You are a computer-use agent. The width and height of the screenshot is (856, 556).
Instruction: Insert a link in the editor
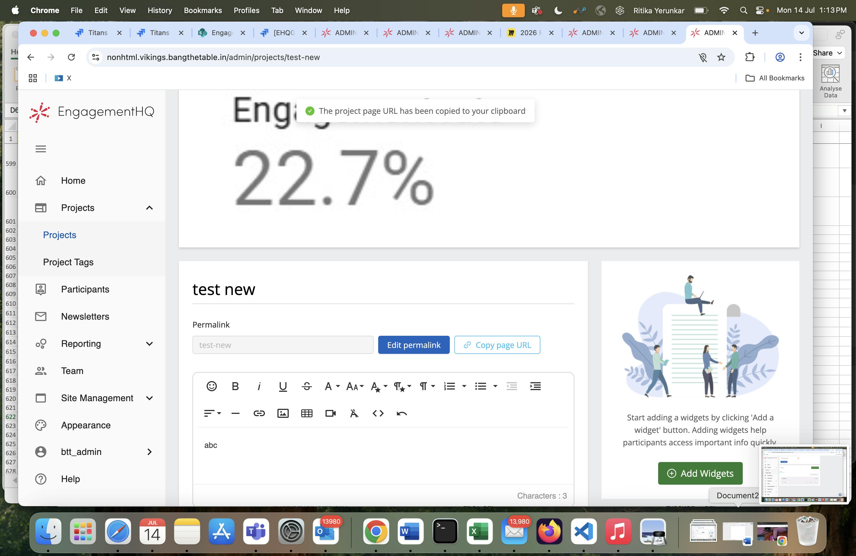[x=259, y=413]
